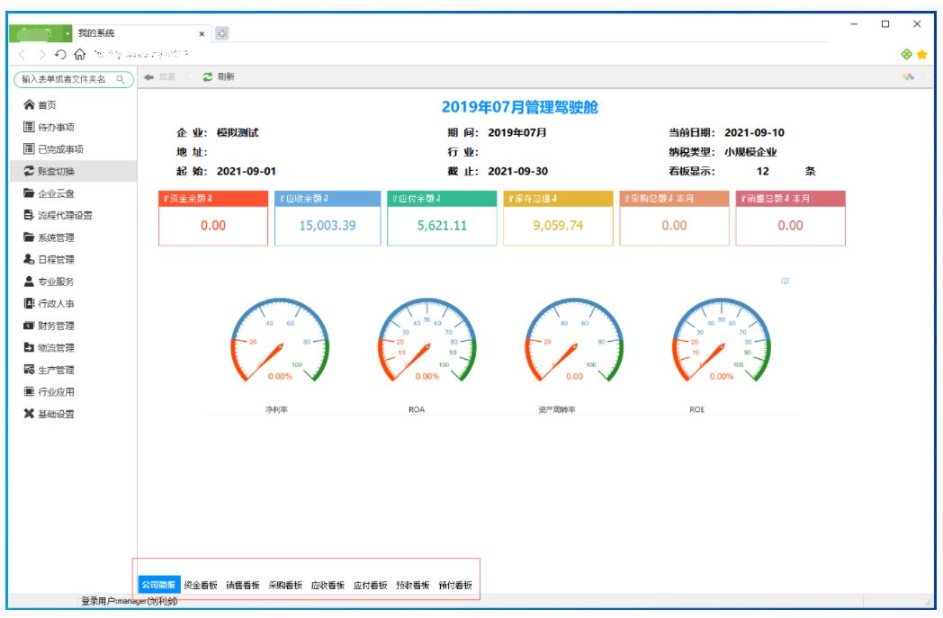Open 财务管理 icon in sidebar
The width and height of the screenshot is (943, 618).
[x=28, y=326]
